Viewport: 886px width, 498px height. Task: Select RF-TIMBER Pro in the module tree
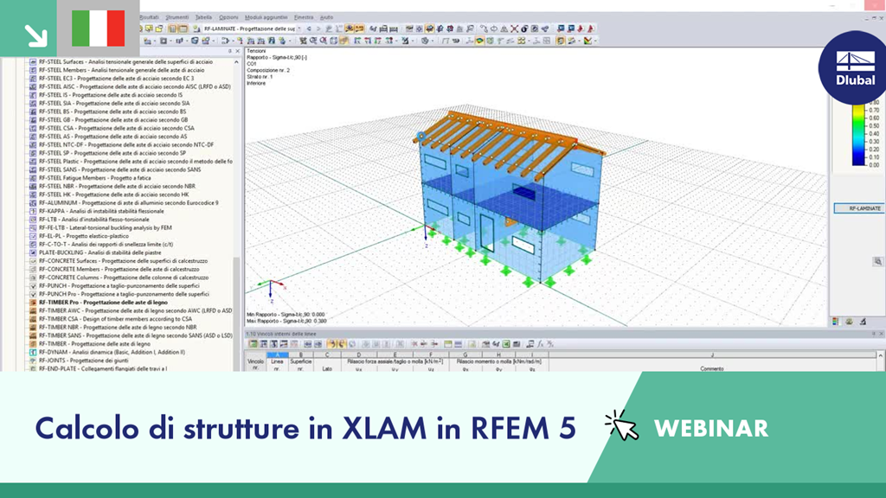tap(104, 302)
